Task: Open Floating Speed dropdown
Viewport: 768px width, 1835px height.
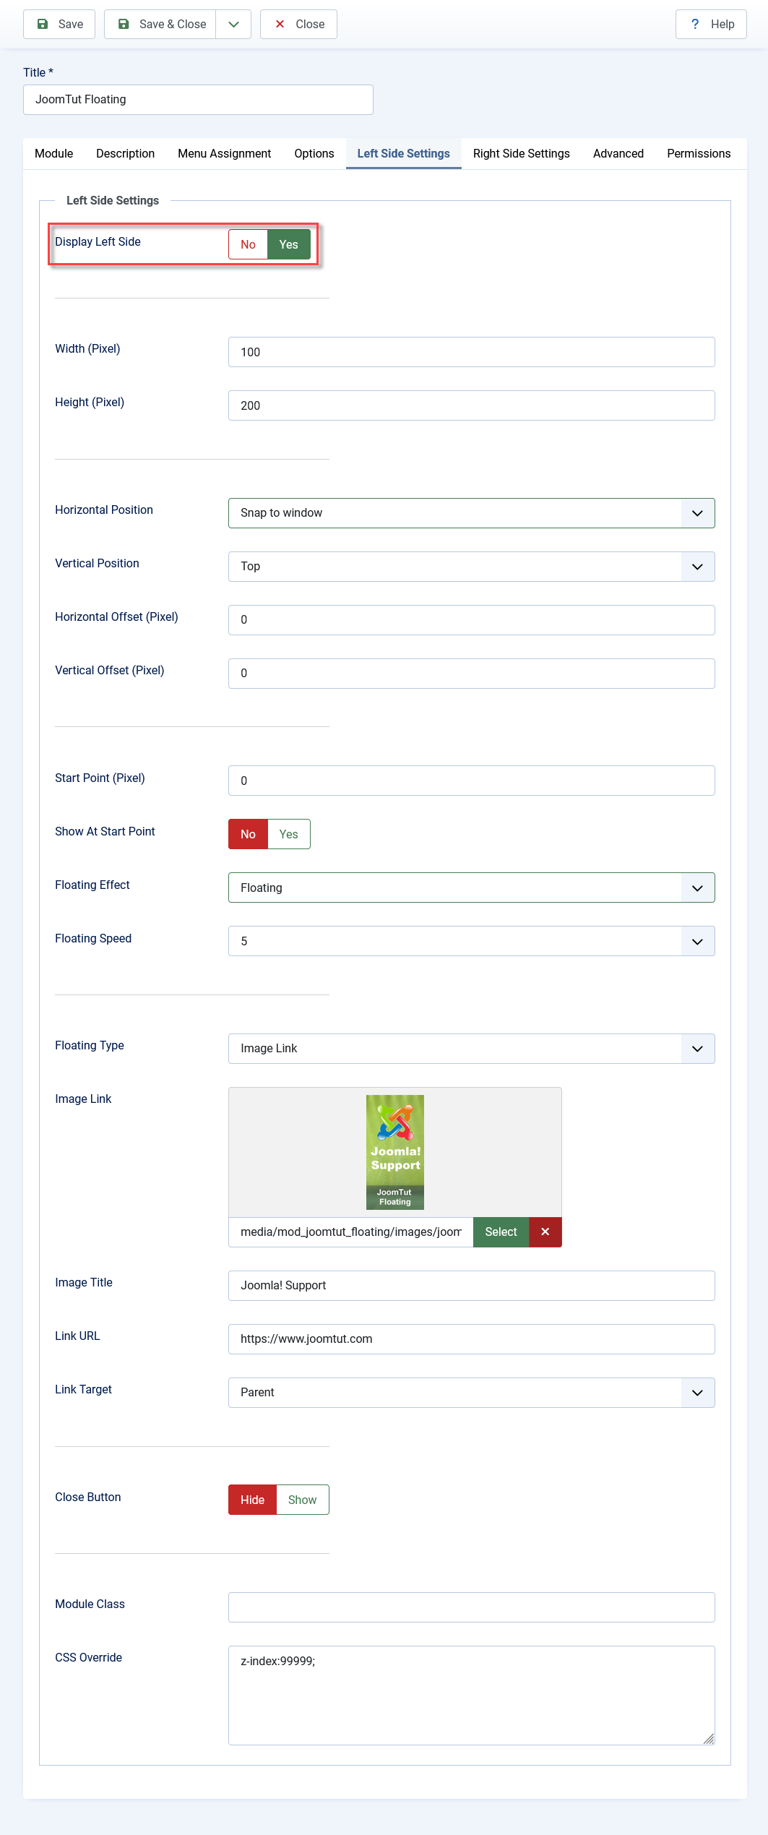Action: 472,941
